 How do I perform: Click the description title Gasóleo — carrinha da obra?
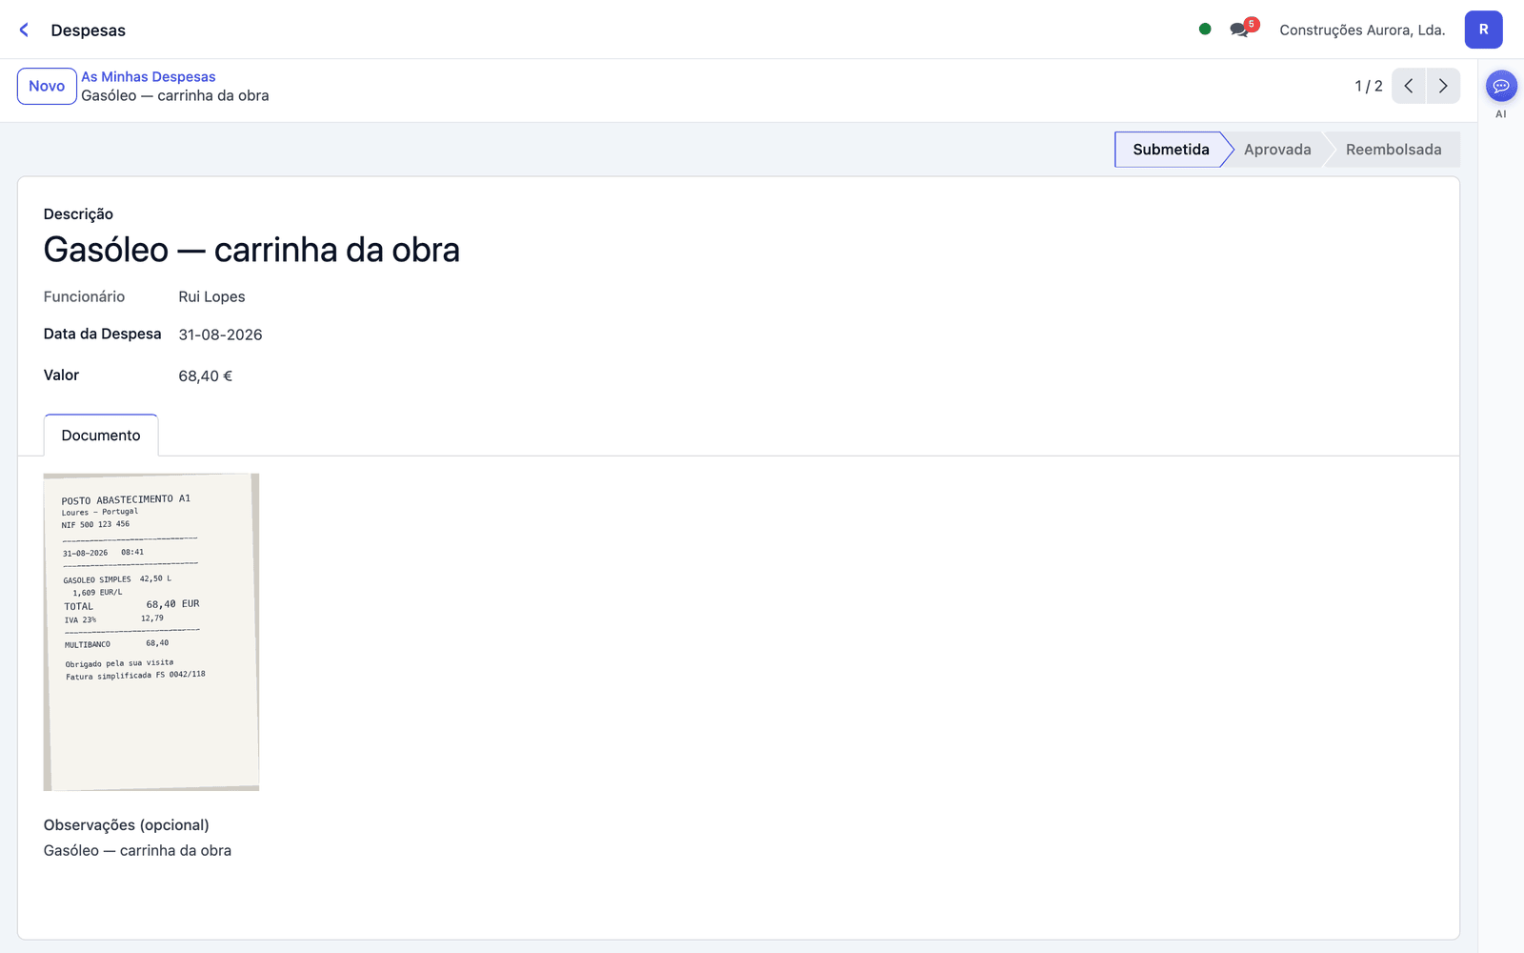(251, 250)
